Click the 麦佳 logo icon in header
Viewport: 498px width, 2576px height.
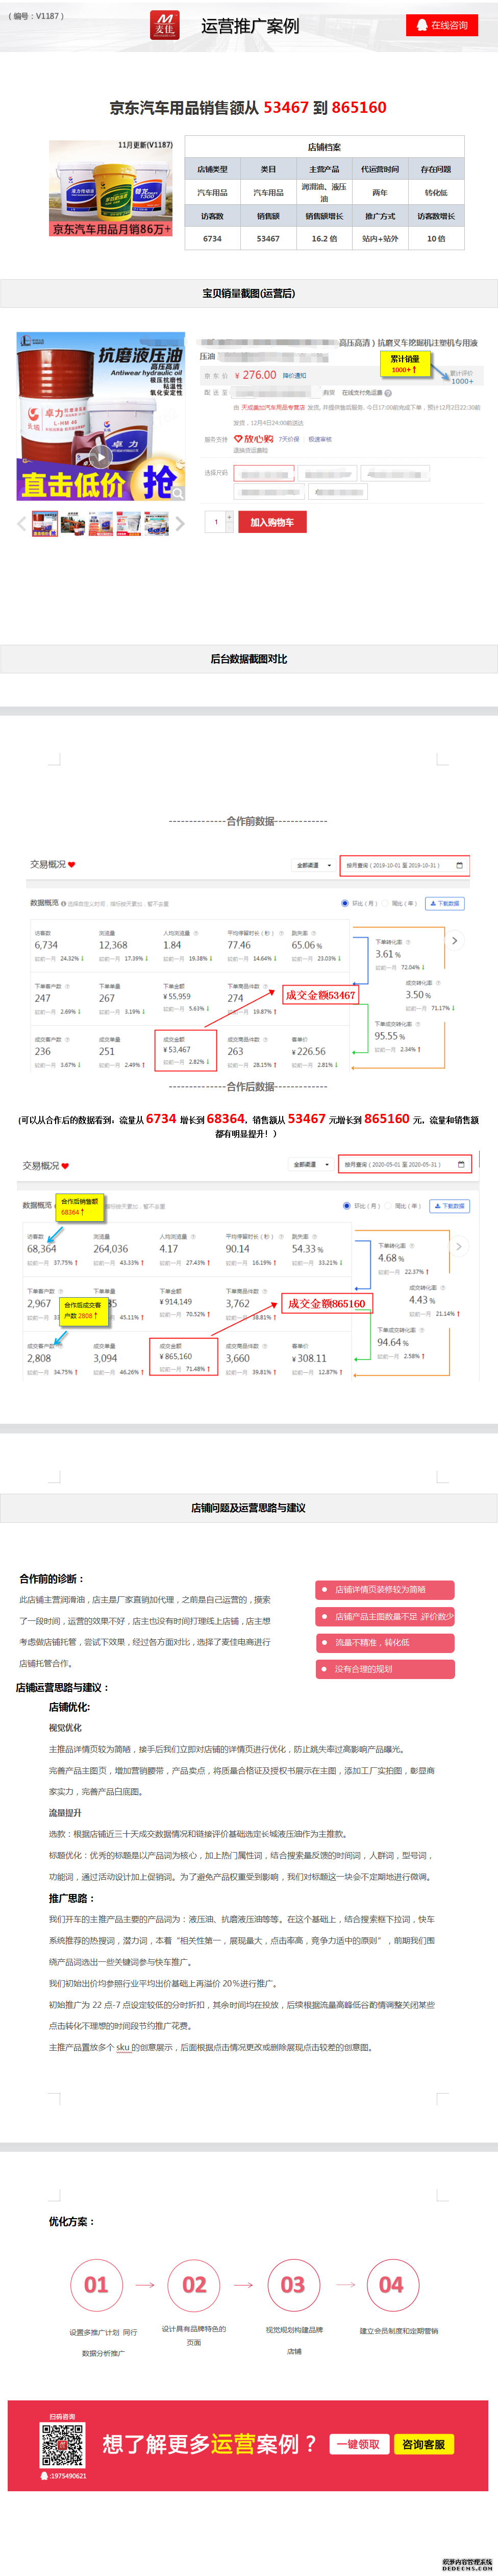(164, 25)
